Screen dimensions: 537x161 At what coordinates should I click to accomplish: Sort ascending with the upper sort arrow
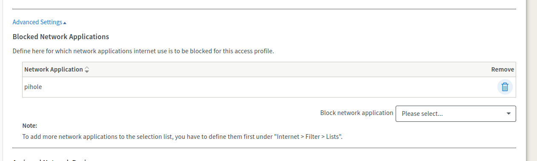(87, 68)
